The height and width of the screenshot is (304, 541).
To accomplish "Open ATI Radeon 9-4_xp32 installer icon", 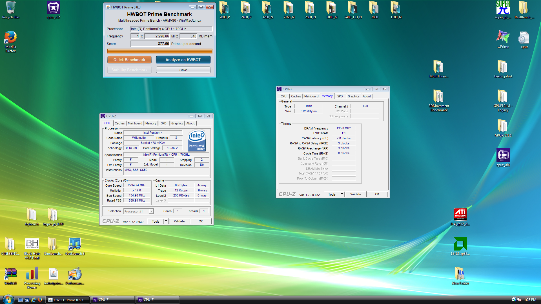I will pyautogui.click(x=460, y=217).
